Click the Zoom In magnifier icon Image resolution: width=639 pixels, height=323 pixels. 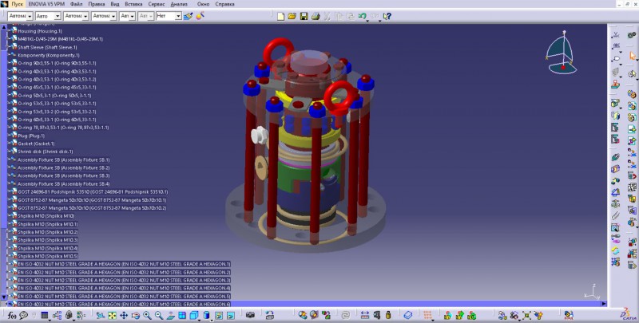pos(147,315)
